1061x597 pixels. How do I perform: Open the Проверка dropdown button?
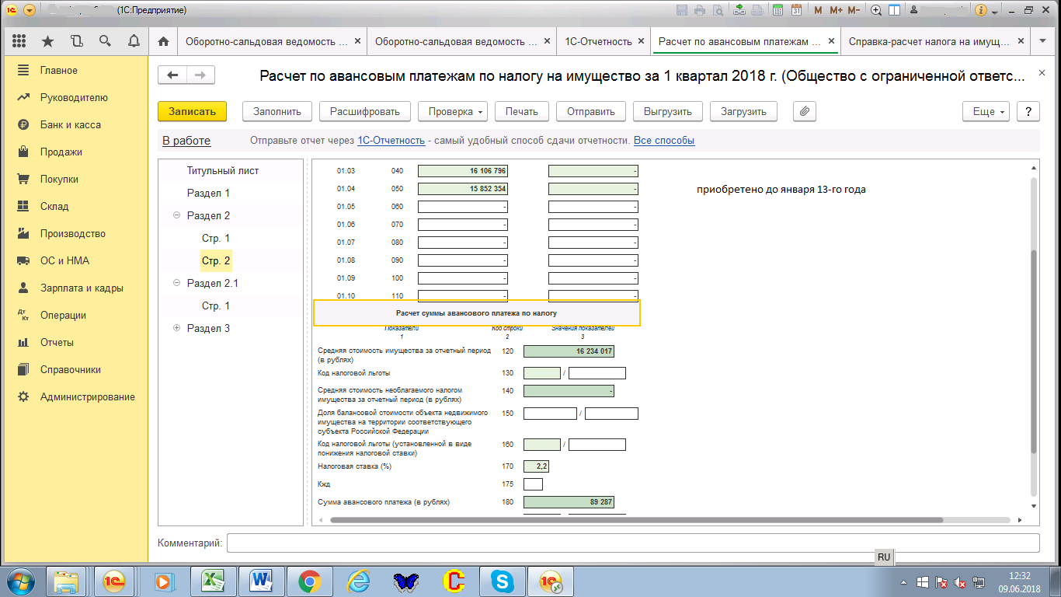(456, 111)
